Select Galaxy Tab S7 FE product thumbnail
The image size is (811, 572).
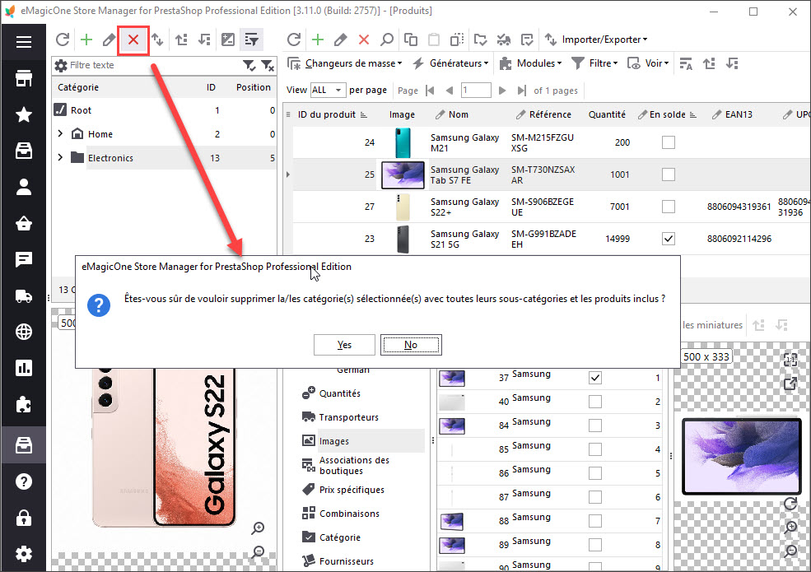[403, 174]
